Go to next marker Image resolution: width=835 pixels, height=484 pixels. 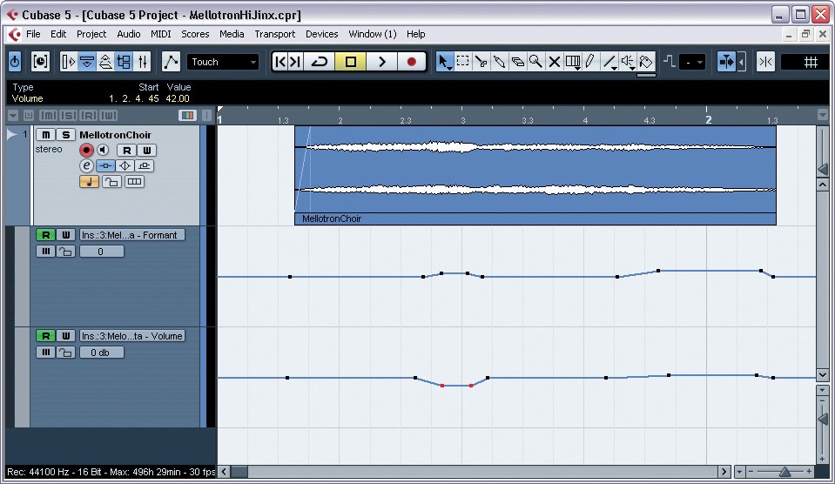295,62
